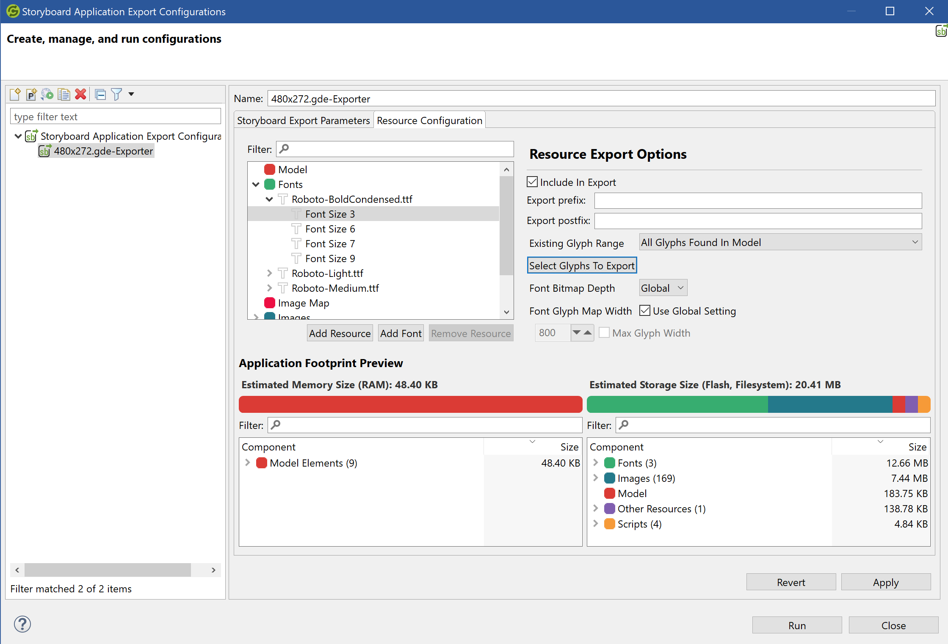This screenshot has width=948, height=644.
Task: Click the Revert button
Action: coord(791,582)
